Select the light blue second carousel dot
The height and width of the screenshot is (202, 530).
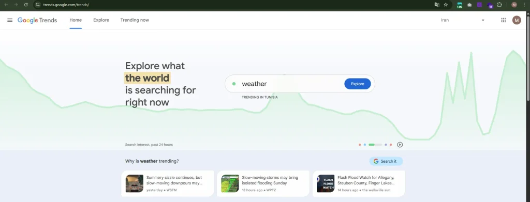[365, 145]
